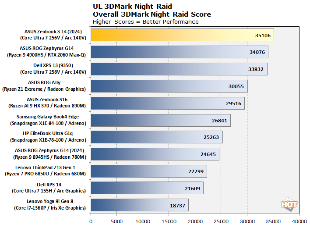The image size is (310, 228).
Task: Click the 20000 axis label
Action: pyautogui.click(x=195, y=221)
